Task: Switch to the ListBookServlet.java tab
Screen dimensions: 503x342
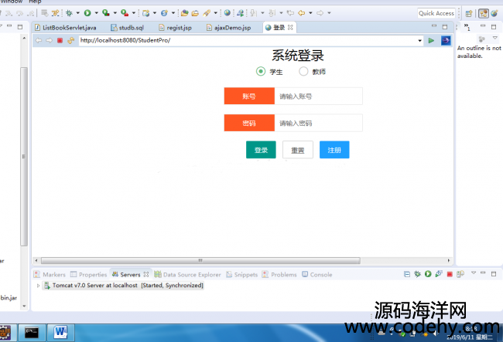Action: coord(66,28)
